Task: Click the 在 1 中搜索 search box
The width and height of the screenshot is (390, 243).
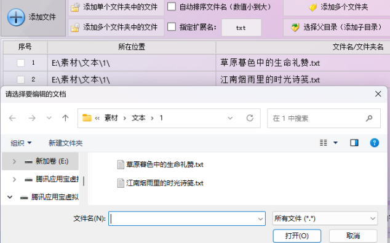Action: pyautogui.click(x=324, y=118)
